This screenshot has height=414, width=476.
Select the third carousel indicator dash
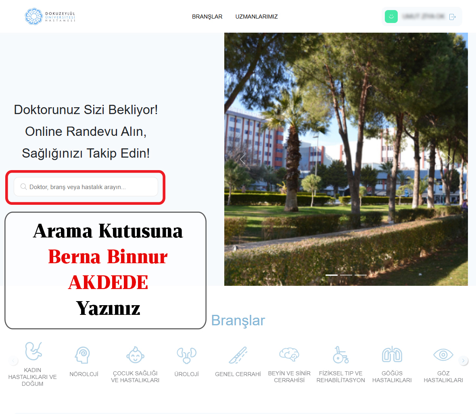click(x=361, y=275)
